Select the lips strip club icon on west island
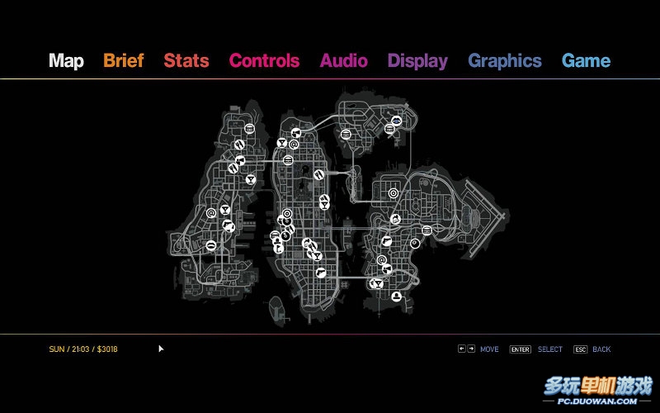 211,244
